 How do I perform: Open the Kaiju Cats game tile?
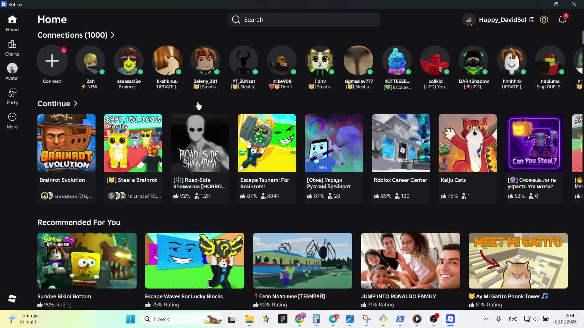[467, 143]
